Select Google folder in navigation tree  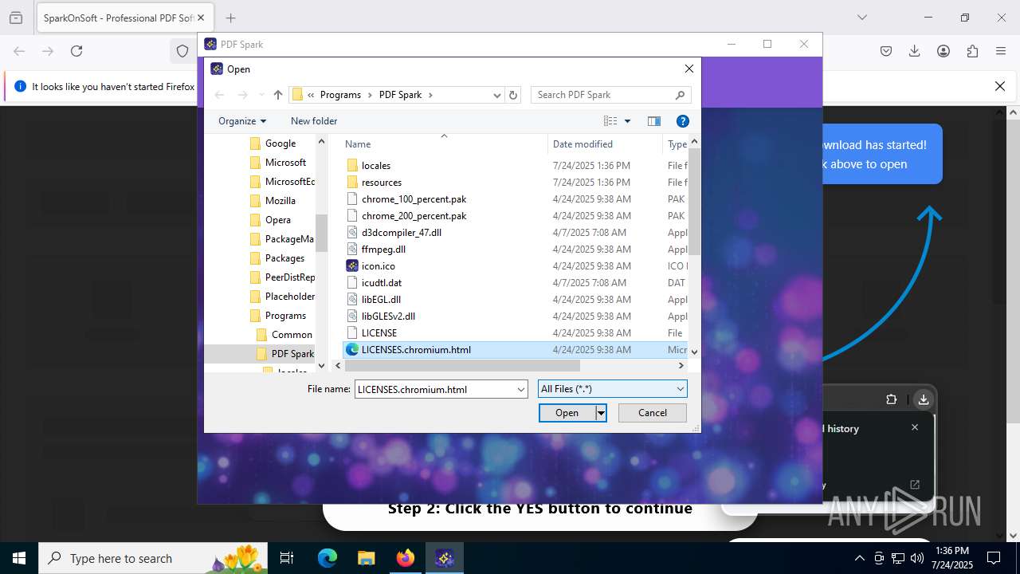pos(280,143)
